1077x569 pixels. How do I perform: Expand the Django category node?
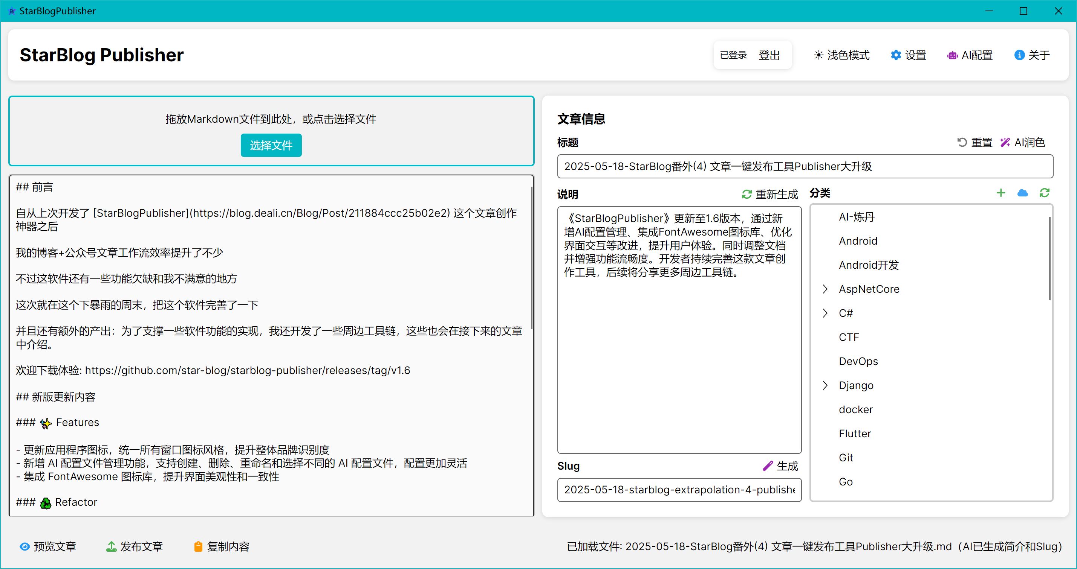[x=825, y=385]
